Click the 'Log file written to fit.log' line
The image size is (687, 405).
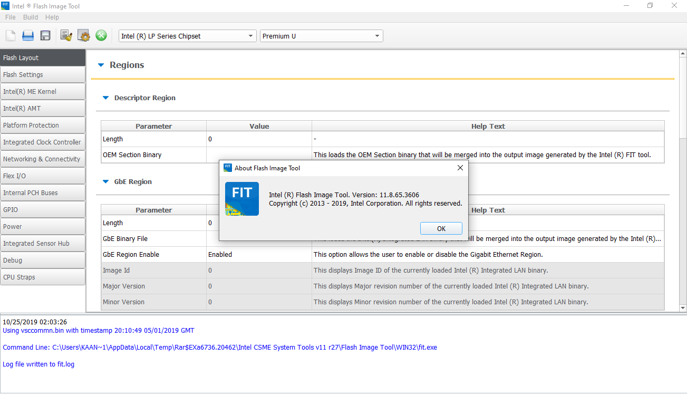(38, 364)
